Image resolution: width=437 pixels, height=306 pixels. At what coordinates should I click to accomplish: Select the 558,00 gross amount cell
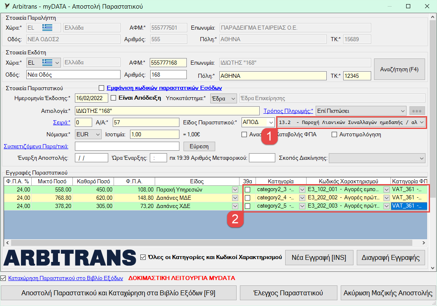coord(52,190)
